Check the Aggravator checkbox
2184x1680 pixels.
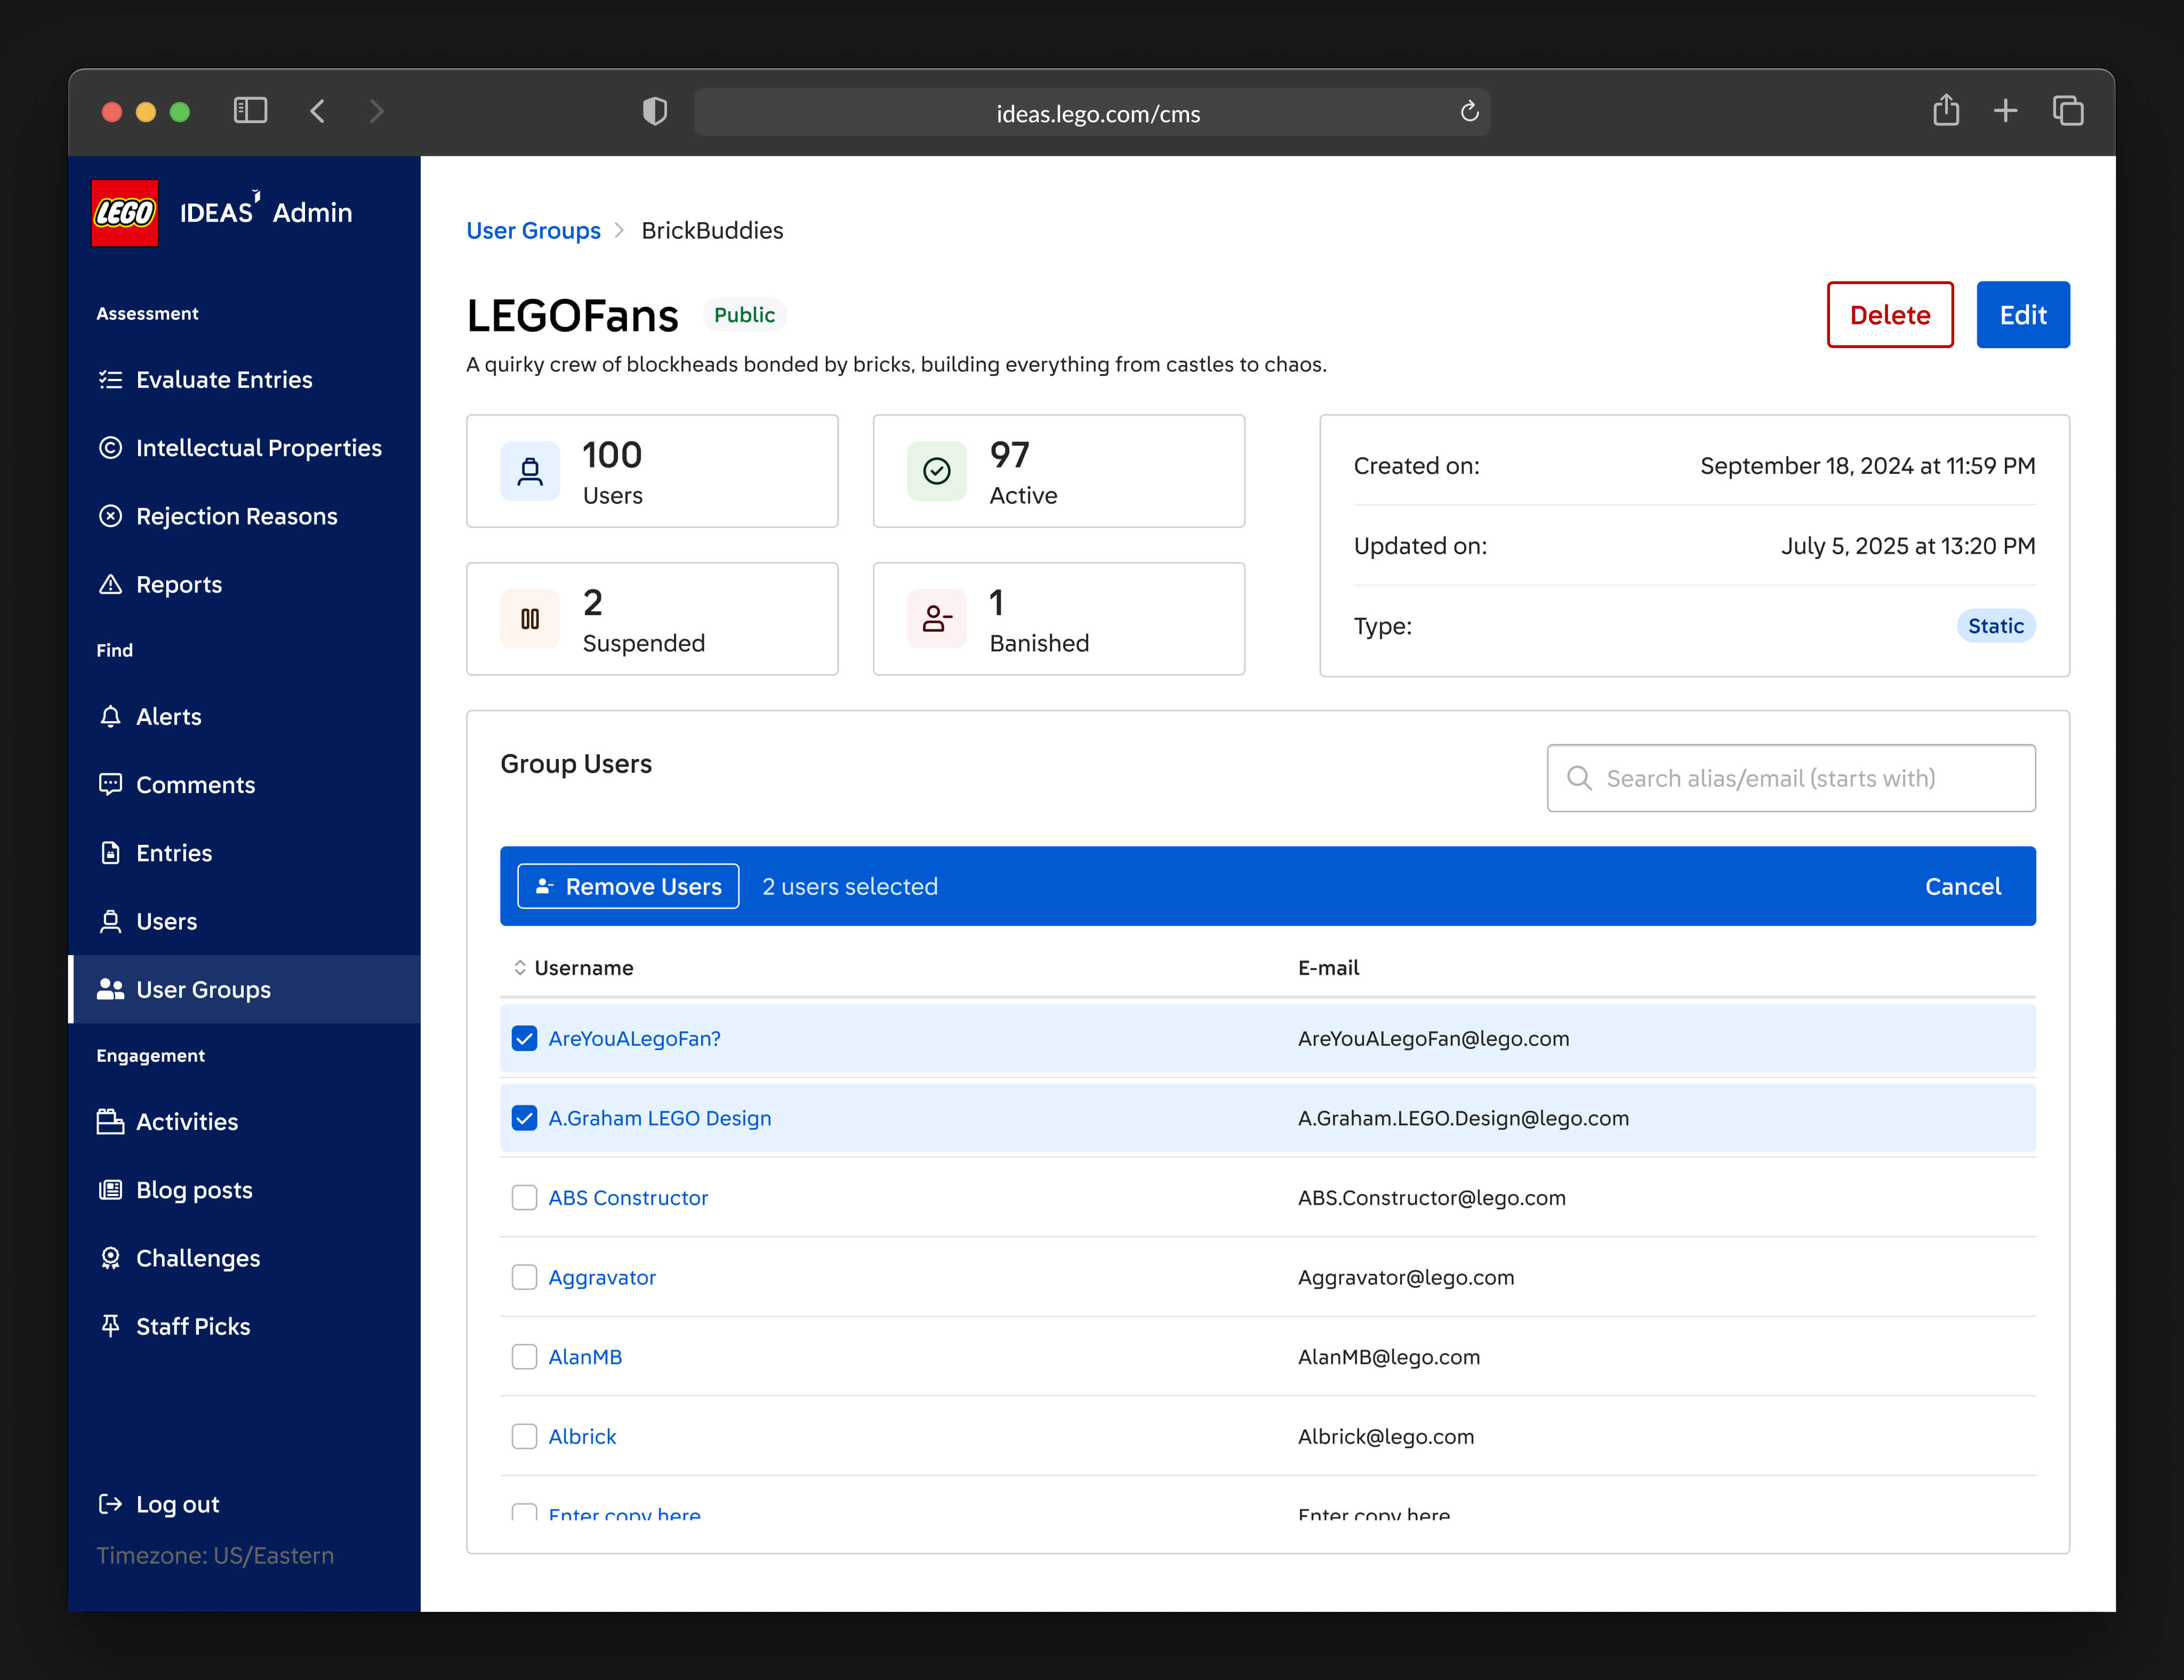[524, 1277]
